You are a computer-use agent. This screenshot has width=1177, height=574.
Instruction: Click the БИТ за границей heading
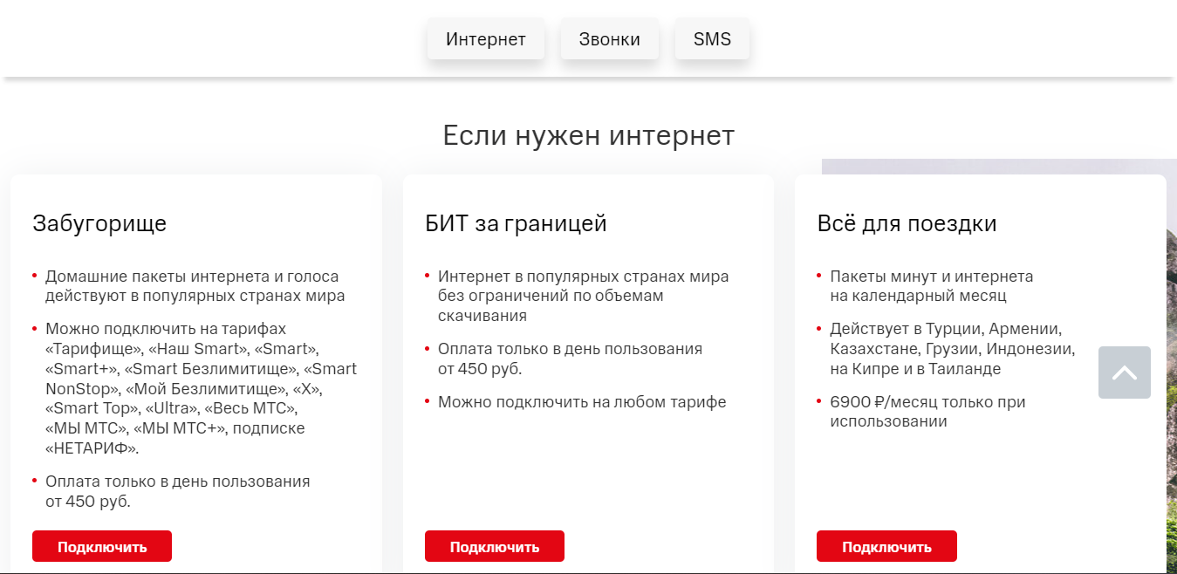(516, 224)
